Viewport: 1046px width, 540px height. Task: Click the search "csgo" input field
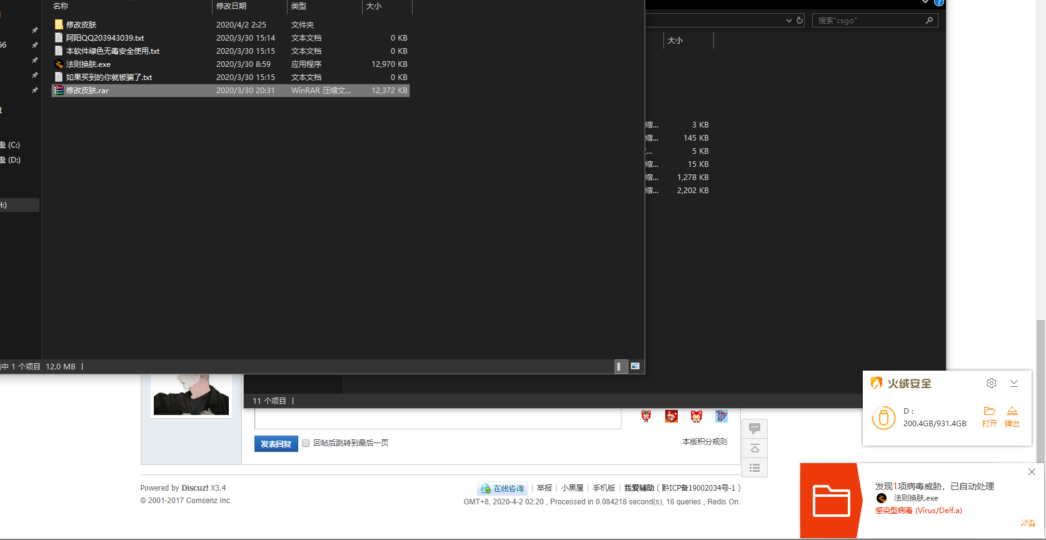tap(869, 21)
